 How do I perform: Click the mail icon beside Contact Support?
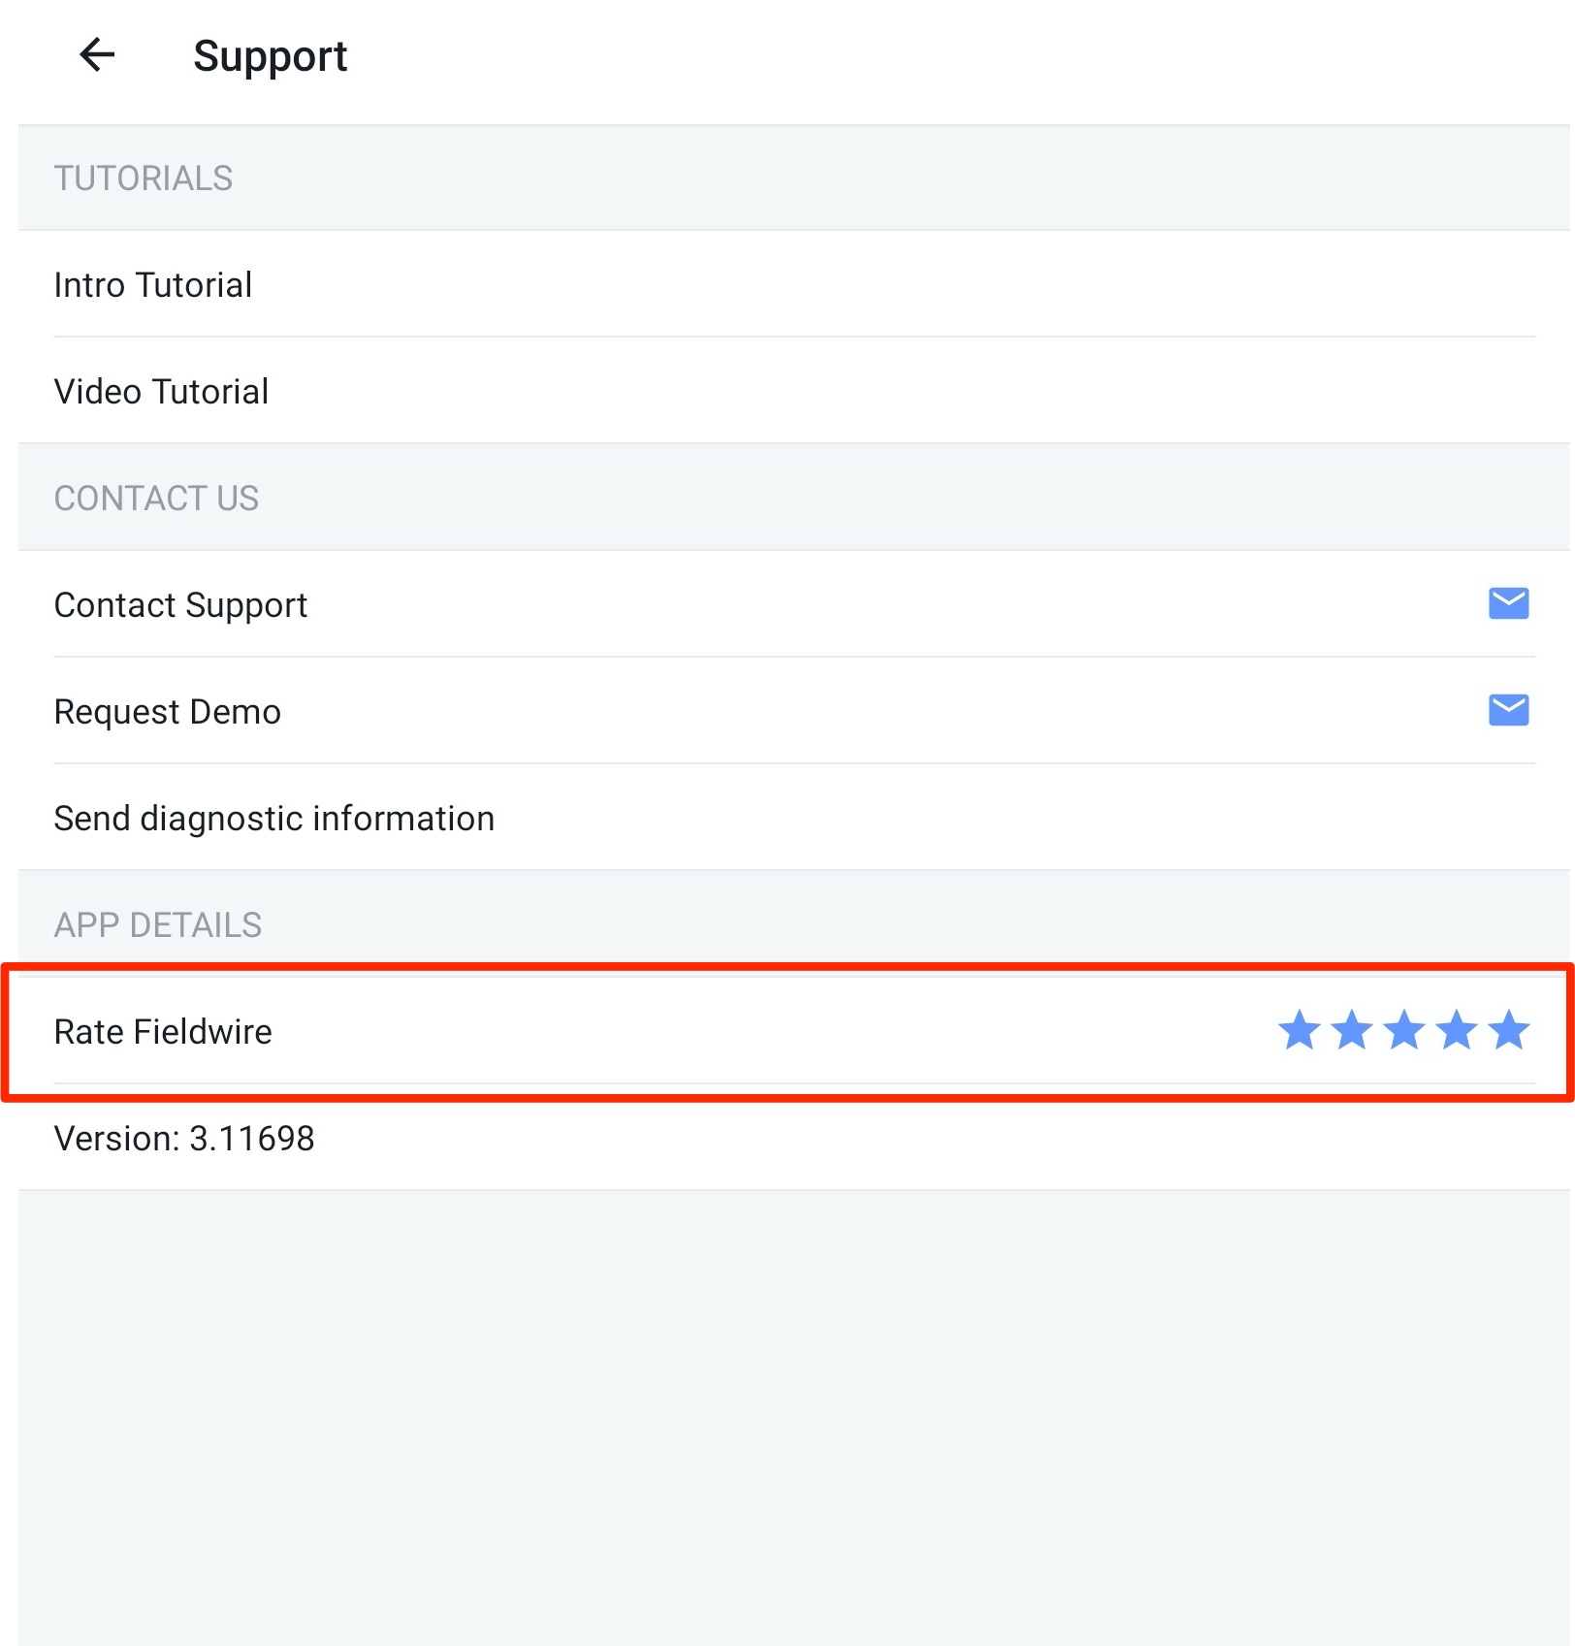pyautogui.click(x=1508, y=603)
